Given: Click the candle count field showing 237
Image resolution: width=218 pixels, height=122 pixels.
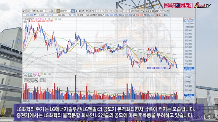Looking at the screenshot, I should (x=132, y=11).
